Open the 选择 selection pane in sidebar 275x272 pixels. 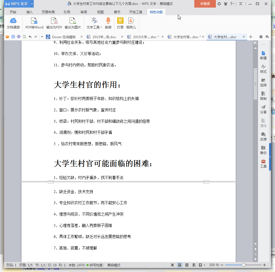click(263, 83)
